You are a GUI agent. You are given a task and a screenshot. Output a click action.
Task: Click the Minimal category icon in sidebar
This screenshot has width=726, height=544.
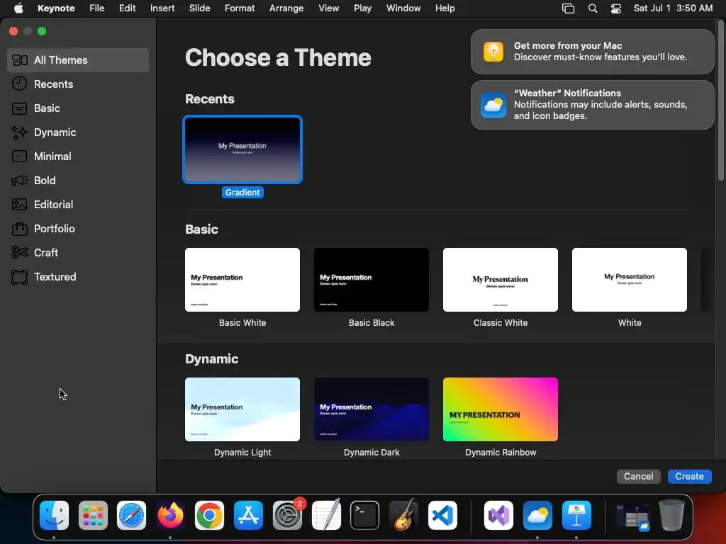pyautogui.click(x=19, y=157)
